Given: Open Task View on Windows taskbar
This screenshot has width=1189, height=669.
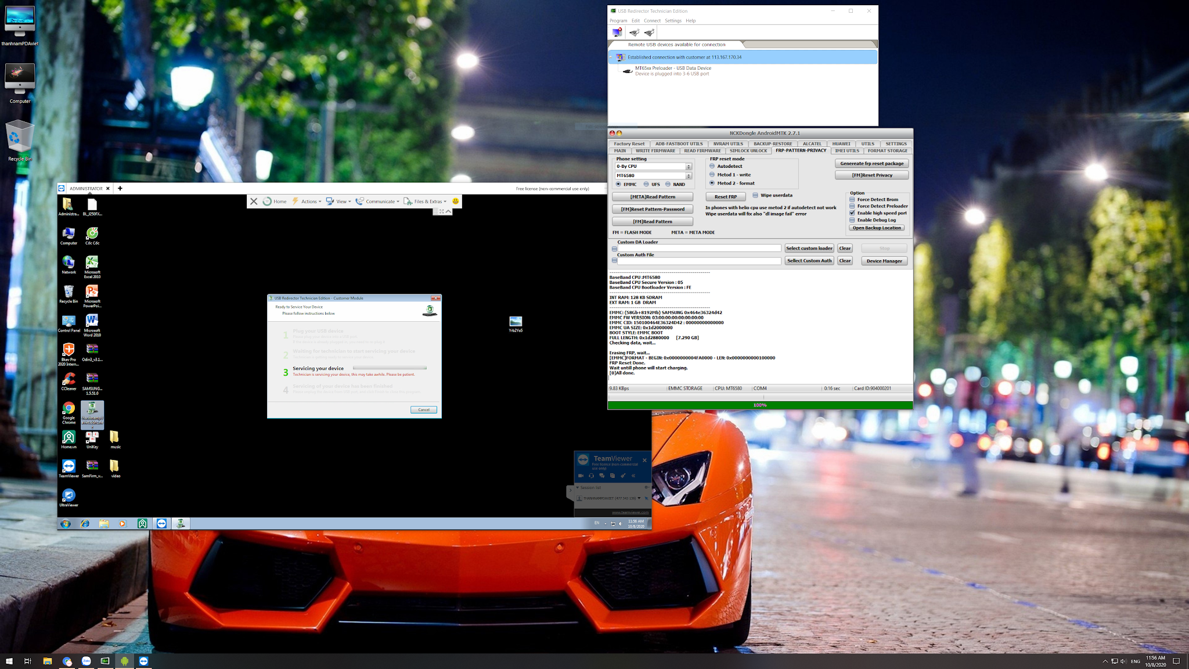Looking at the screenshot, I should (27, 661).
